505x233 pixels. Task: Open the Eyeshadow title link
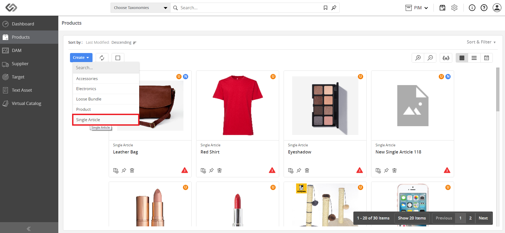point(300,152)
